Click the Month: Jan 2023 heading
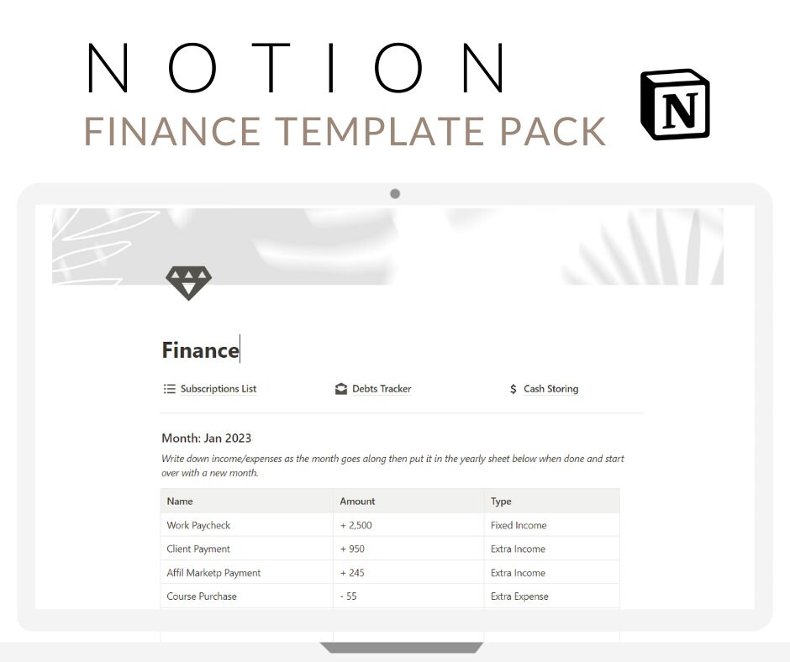The image size is (790, 662). 206,438
